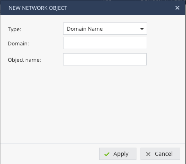Focus the Object name input field
Screen dimensions: 186x164
[x=105, y=59]
